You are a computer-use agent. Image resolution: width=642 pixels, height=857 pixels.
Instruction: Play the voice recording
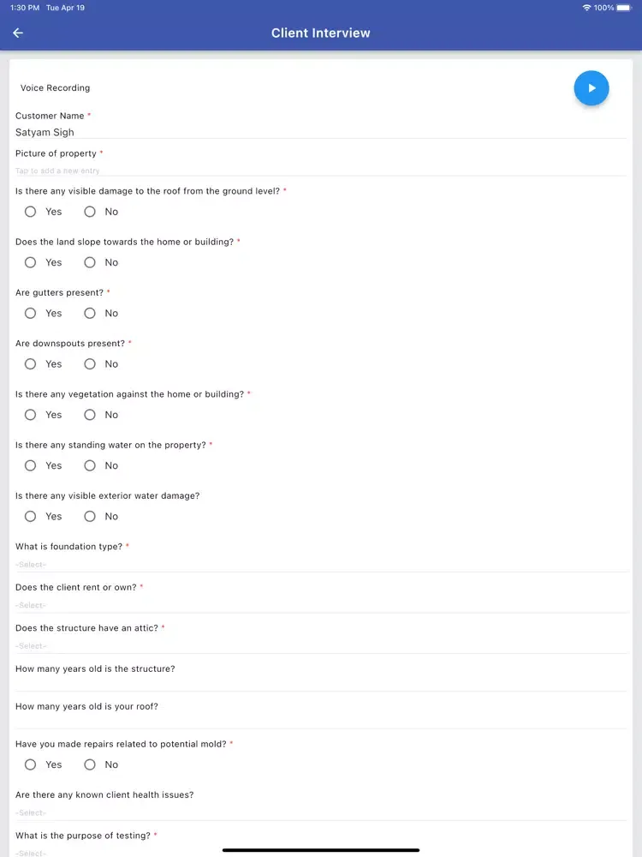click(591, 88)
